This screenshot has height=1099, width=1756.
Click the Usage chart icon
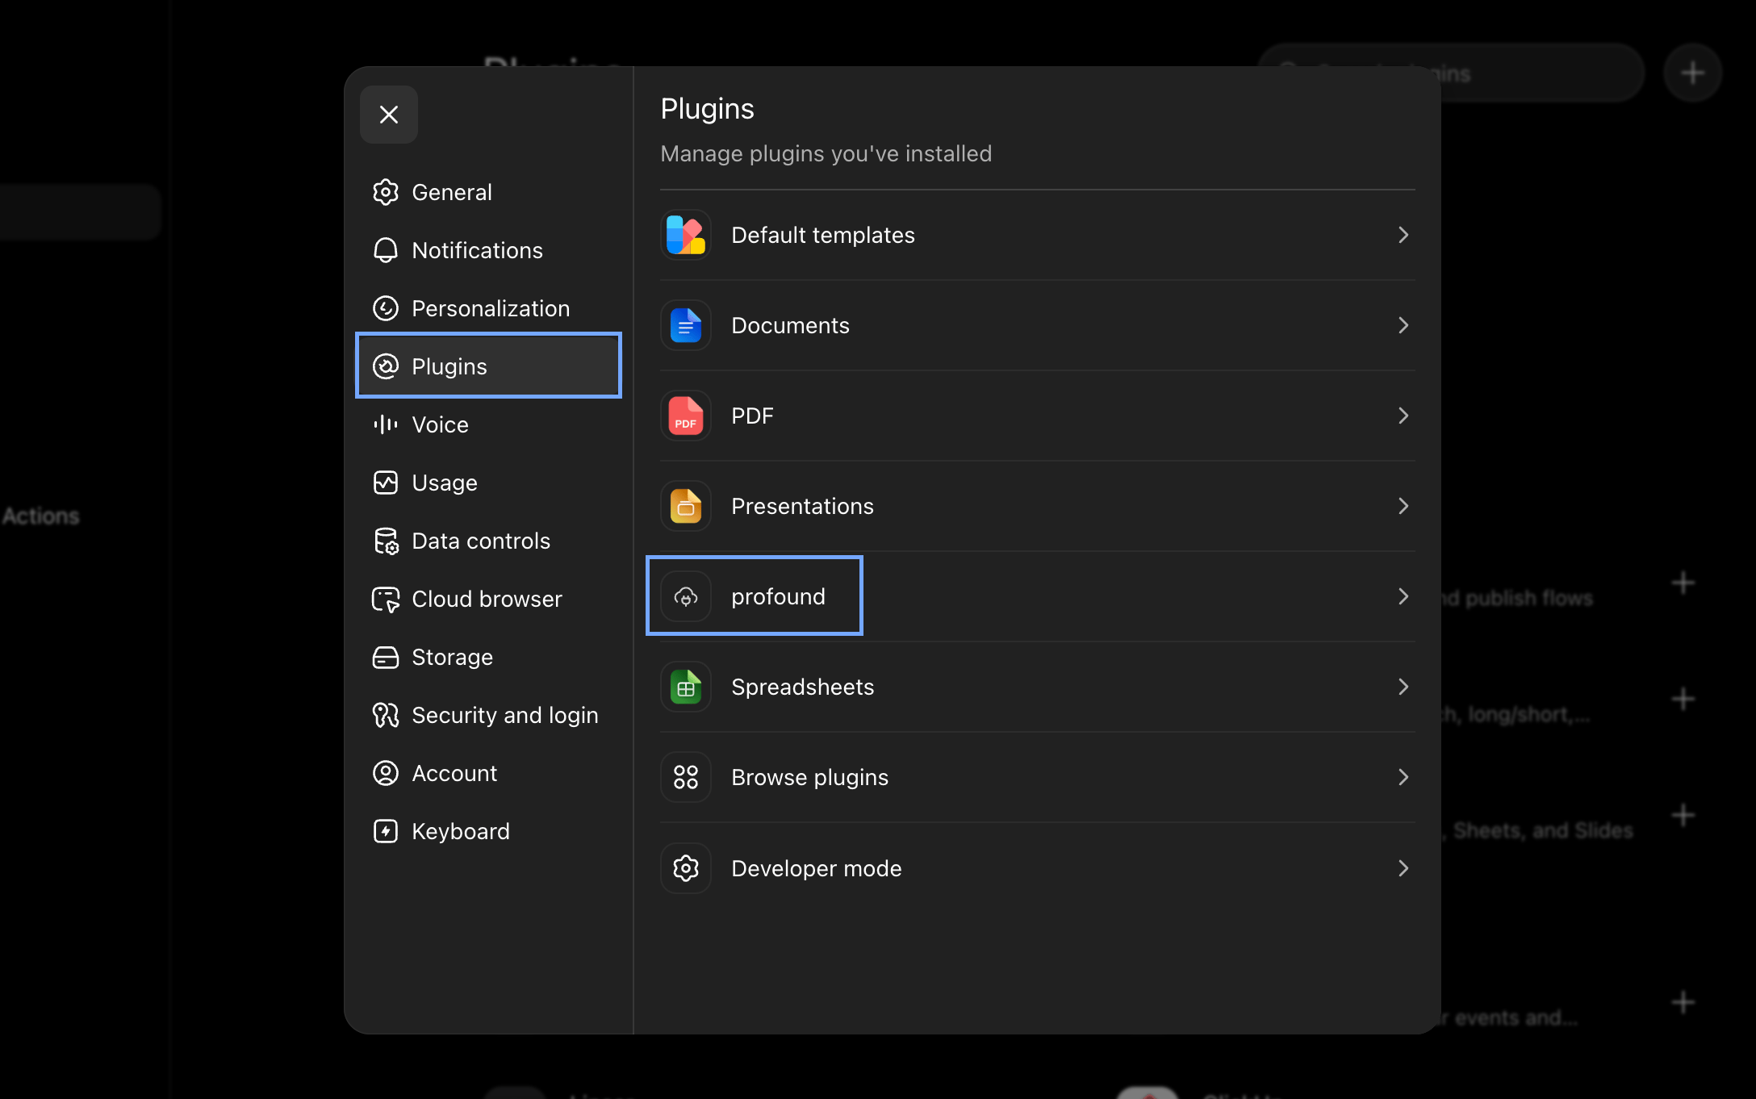pos(386,483)
